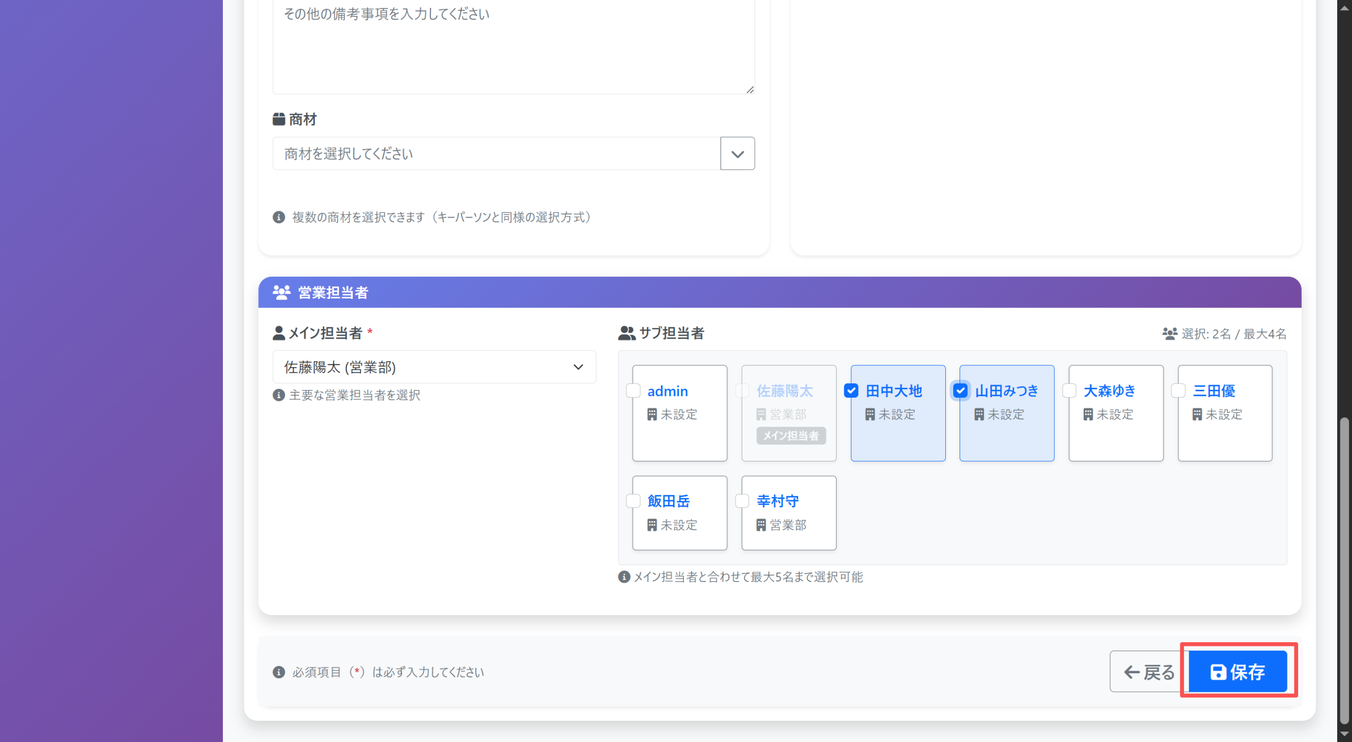Image resolution: width=1352 pixels, height=742 pixels.
Task: Click the 保存 save button
Action: click(x=1238, y=672)
